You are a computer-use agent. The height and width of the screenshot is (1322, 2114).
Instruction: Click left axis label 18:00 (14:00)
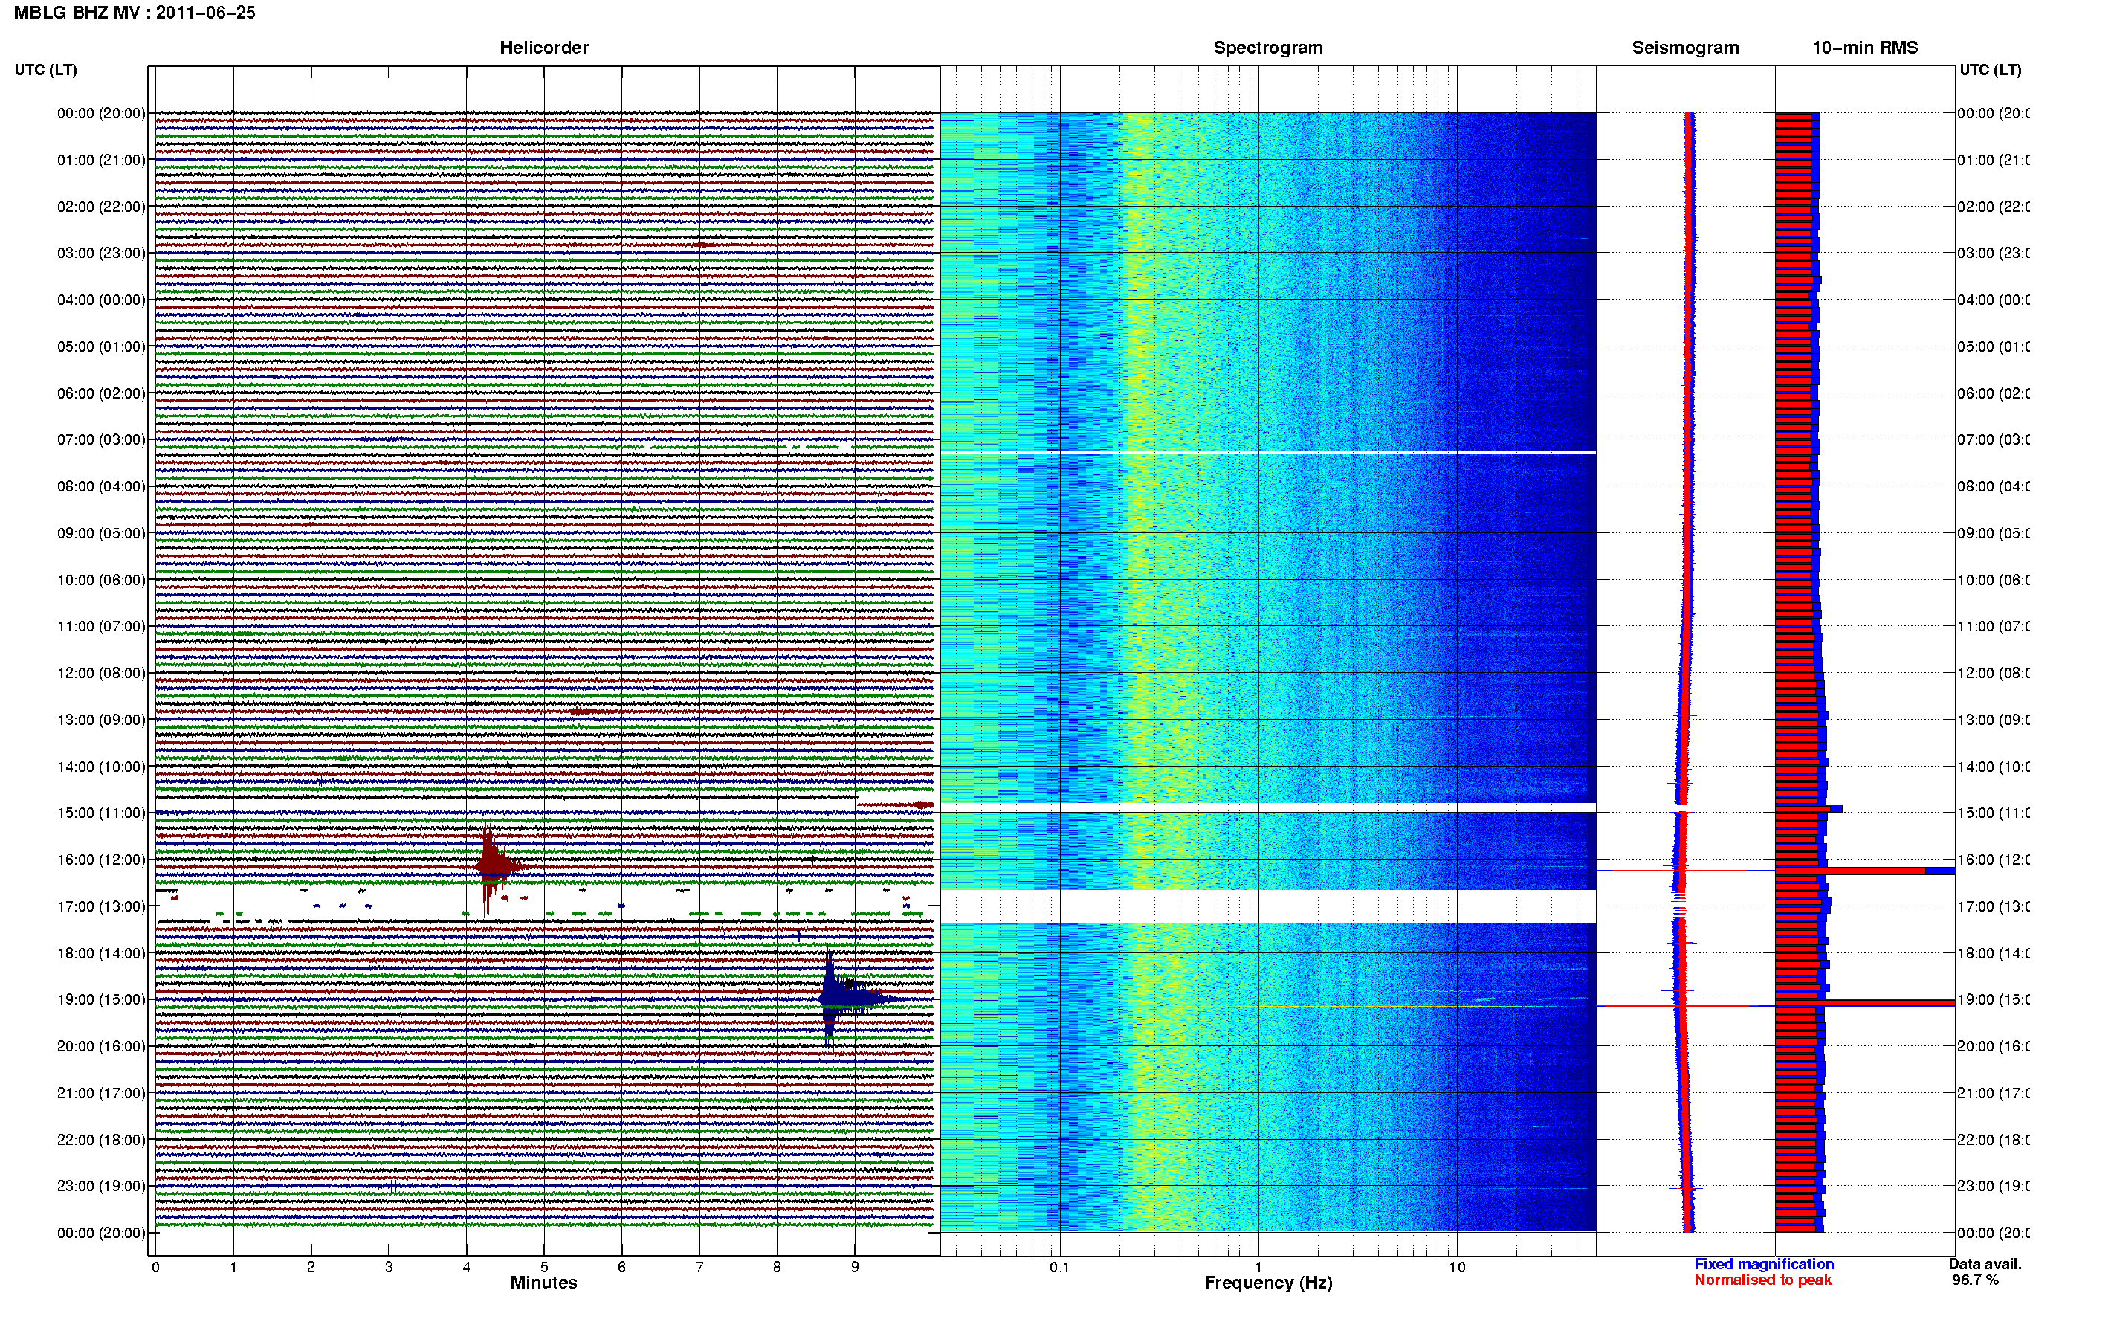click(101, 953)
